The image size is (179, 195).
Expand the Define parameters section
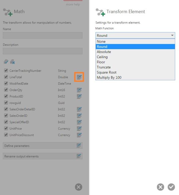click(x=42, y=146)
